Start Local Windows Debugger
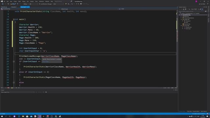The width and height of the screenshot is (210, 118). coord(46,4)
